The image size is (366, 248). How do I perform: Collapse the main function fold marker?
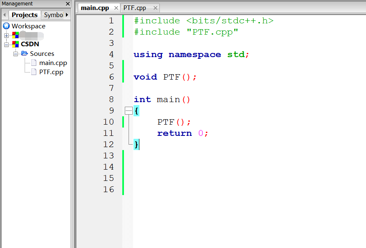[129, 111]
